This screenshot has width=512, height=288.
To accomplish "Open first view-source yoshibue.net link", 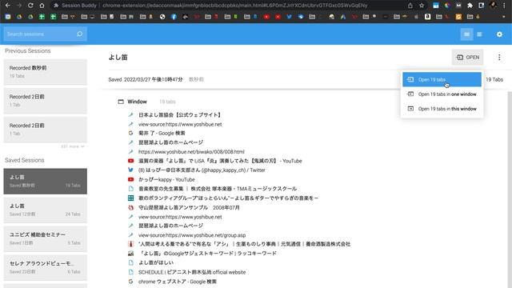I will (x=180, y=125).
